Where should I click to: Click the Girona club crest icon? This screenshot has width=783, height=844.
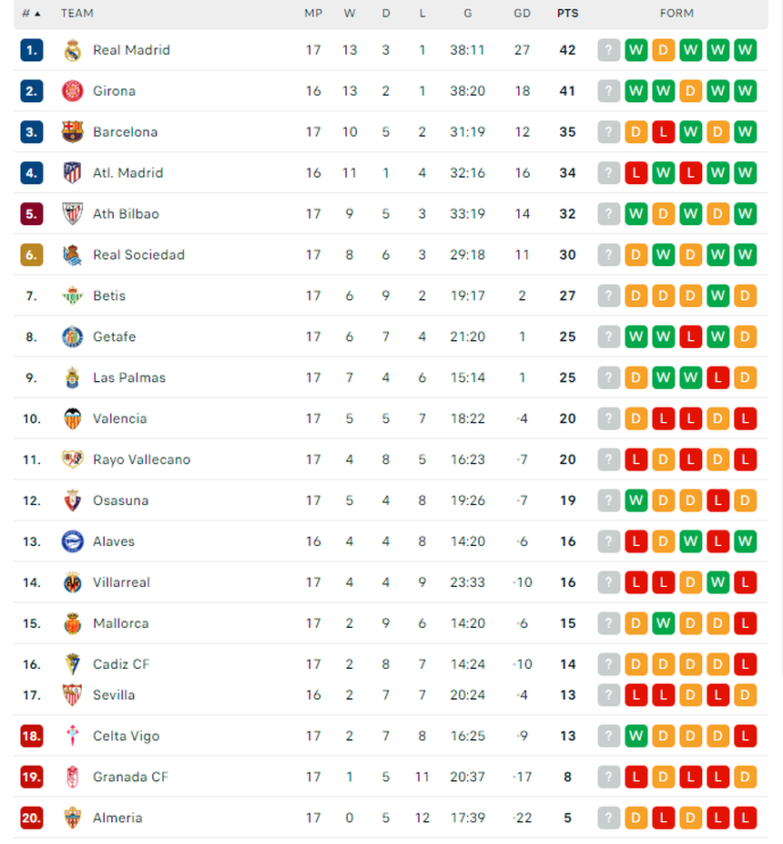coord(73,91)
